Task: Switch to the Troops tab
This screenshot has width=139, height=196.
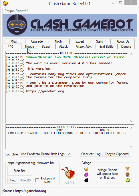Action: click(29, 47)
